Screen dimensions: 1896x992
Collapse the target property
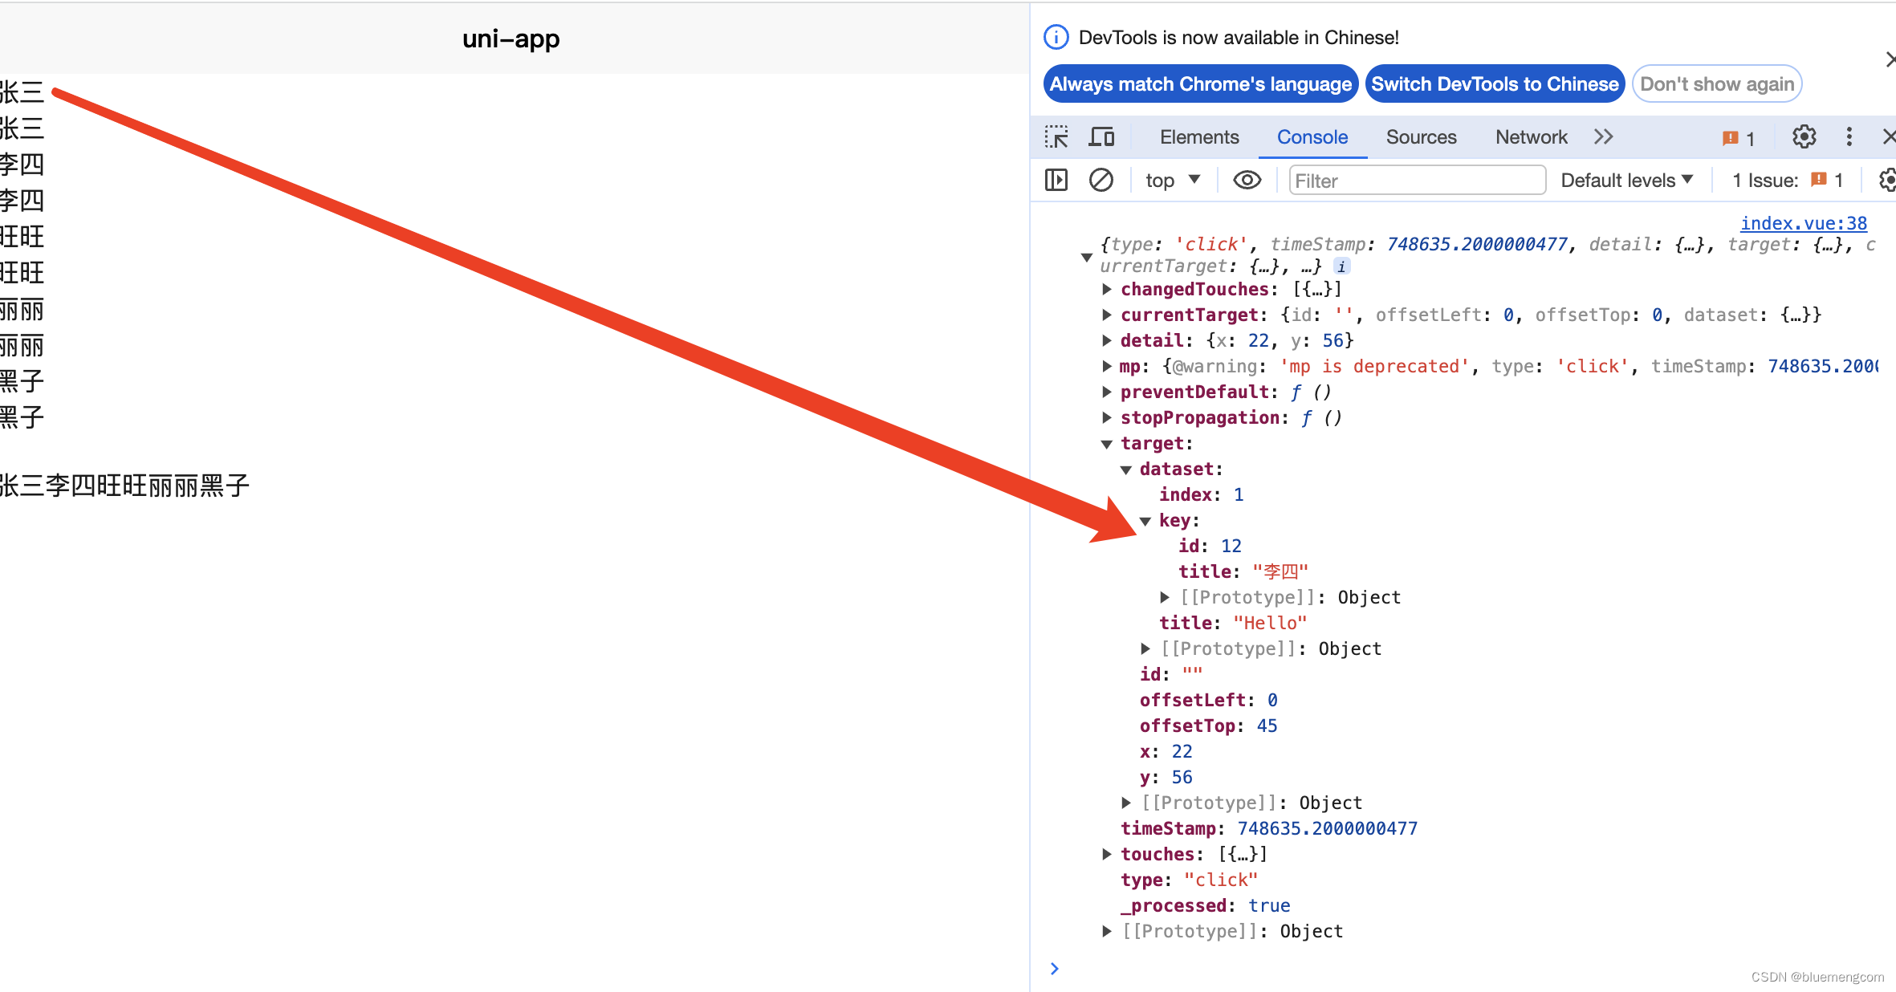1108,443
